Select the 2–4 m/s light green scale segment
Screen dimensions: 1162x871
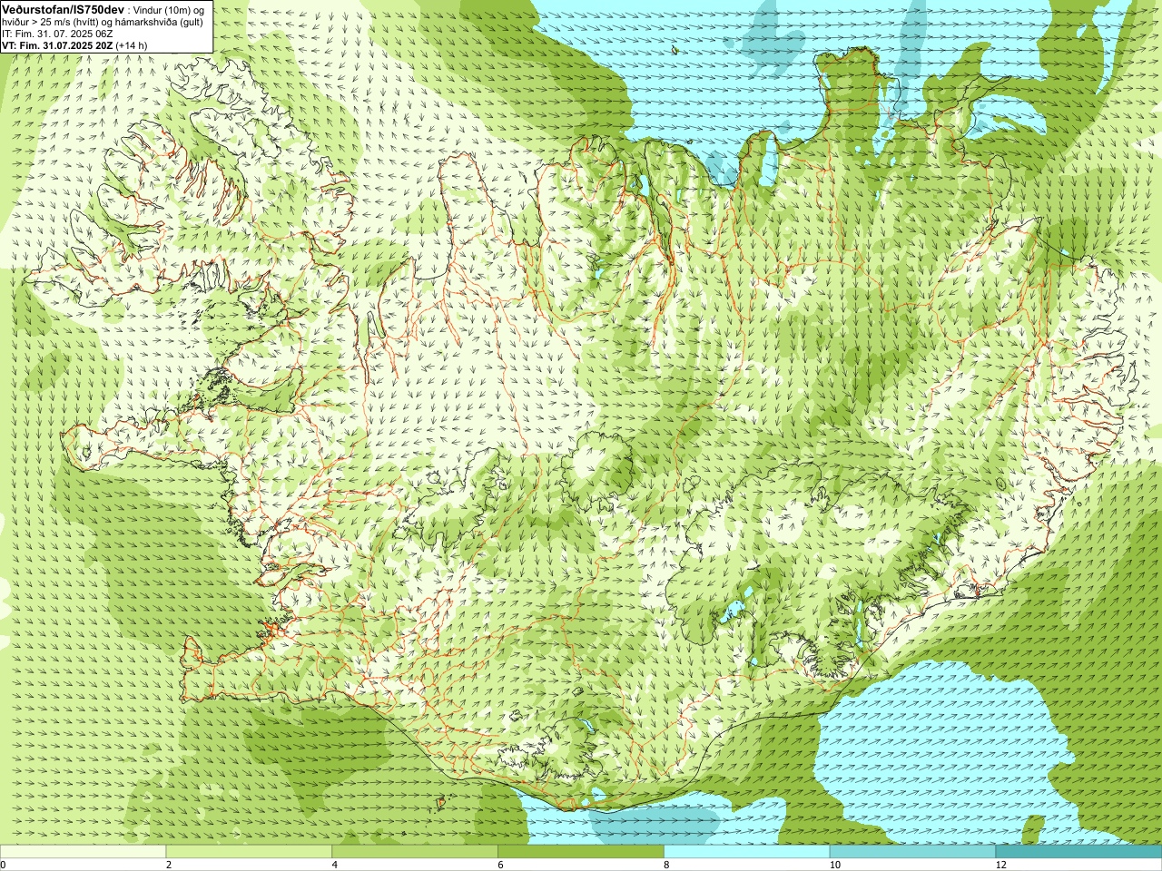pos(249,851)
